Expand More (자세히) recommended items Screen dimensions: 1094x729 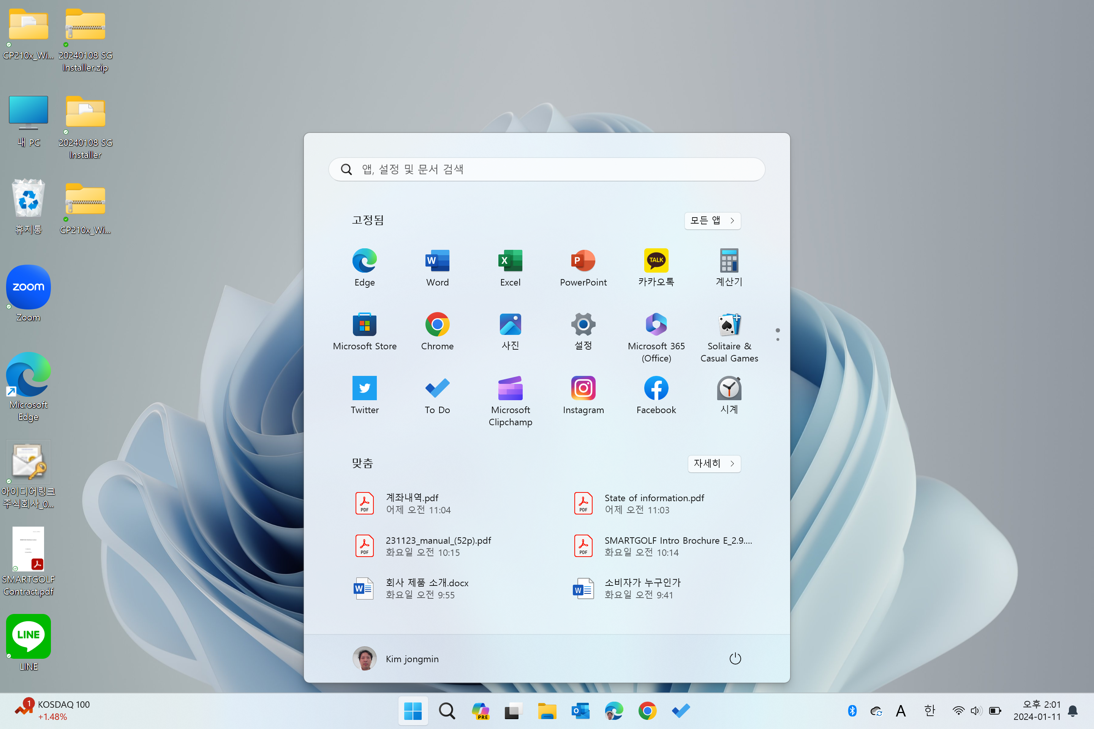coord(715,464)
